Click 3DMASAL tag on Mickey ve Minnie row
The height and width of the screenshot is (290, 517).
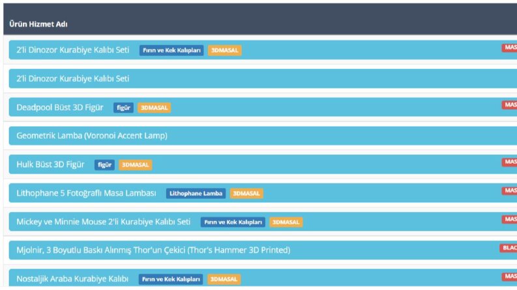pos(286,222)
